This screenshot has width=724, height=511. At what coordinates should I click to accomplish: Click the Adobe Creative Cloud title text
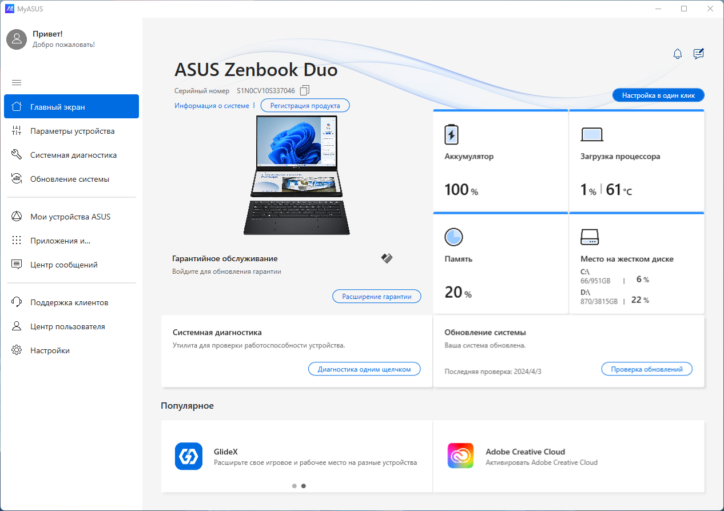[525, 451]
